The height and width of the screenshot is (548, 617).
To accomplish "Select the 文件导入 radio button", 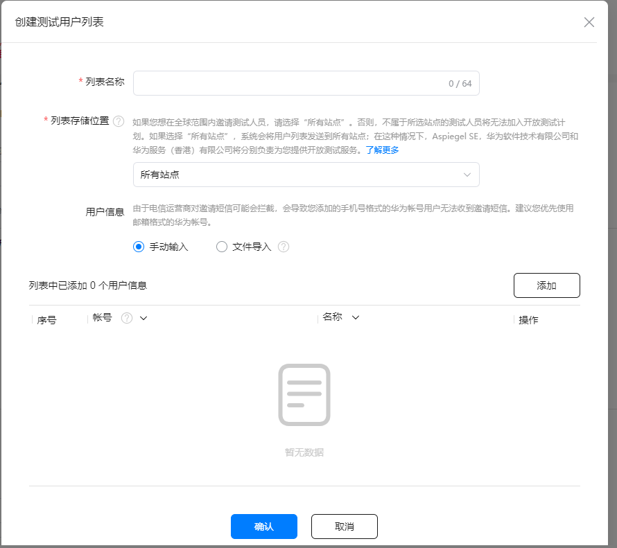I will click(x=222, y=247).
